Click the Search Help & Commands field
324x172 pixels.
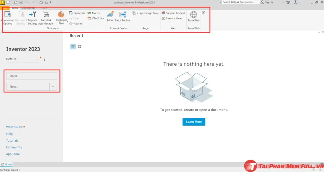coord(240,2)
